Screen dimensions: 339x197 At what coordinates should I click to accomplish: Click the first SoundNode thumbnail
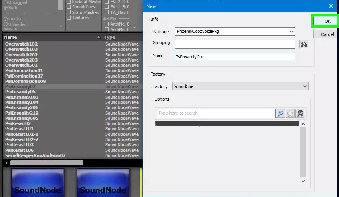point(38,183)
